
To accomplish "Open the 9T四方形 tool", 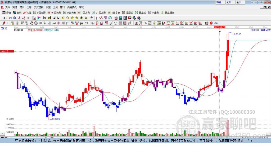I will click(99, 13).
